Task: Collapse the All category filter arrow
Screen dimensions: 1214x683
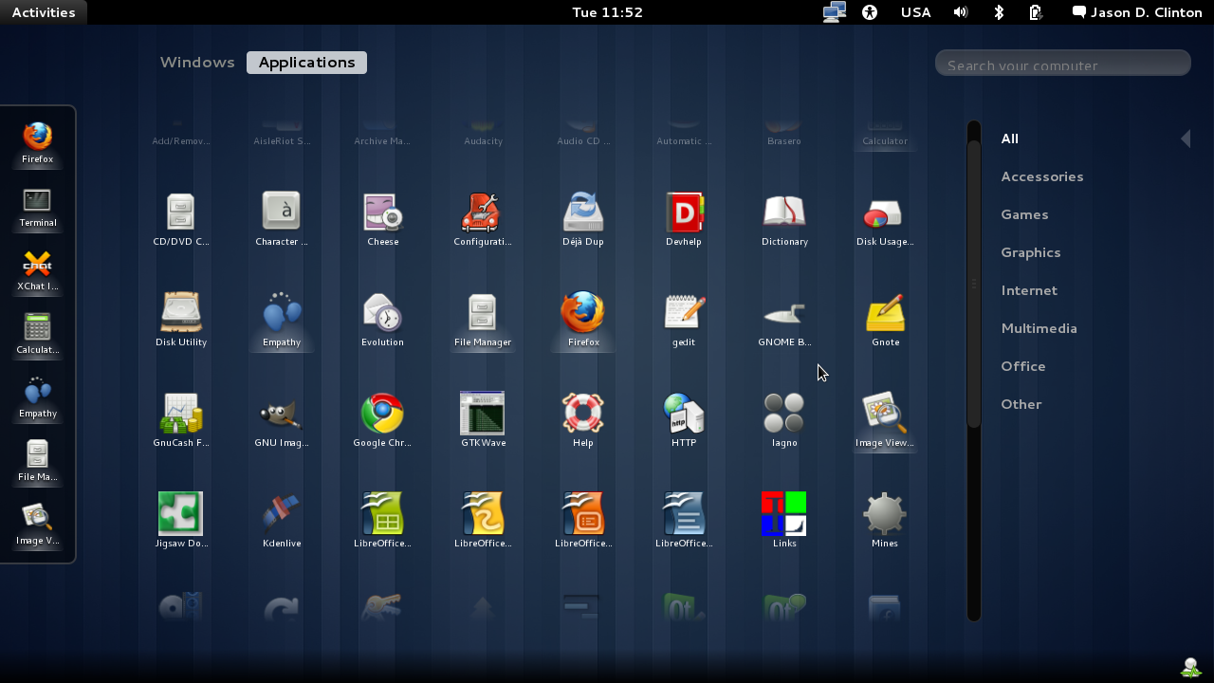Action: (x=1186, y=138)
